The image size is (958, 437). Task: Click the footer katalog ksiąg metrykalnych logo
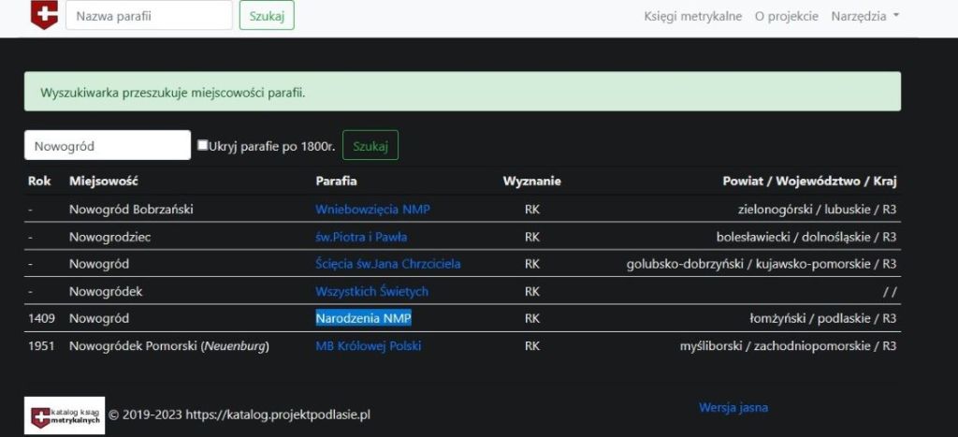(x=64, y=415)
